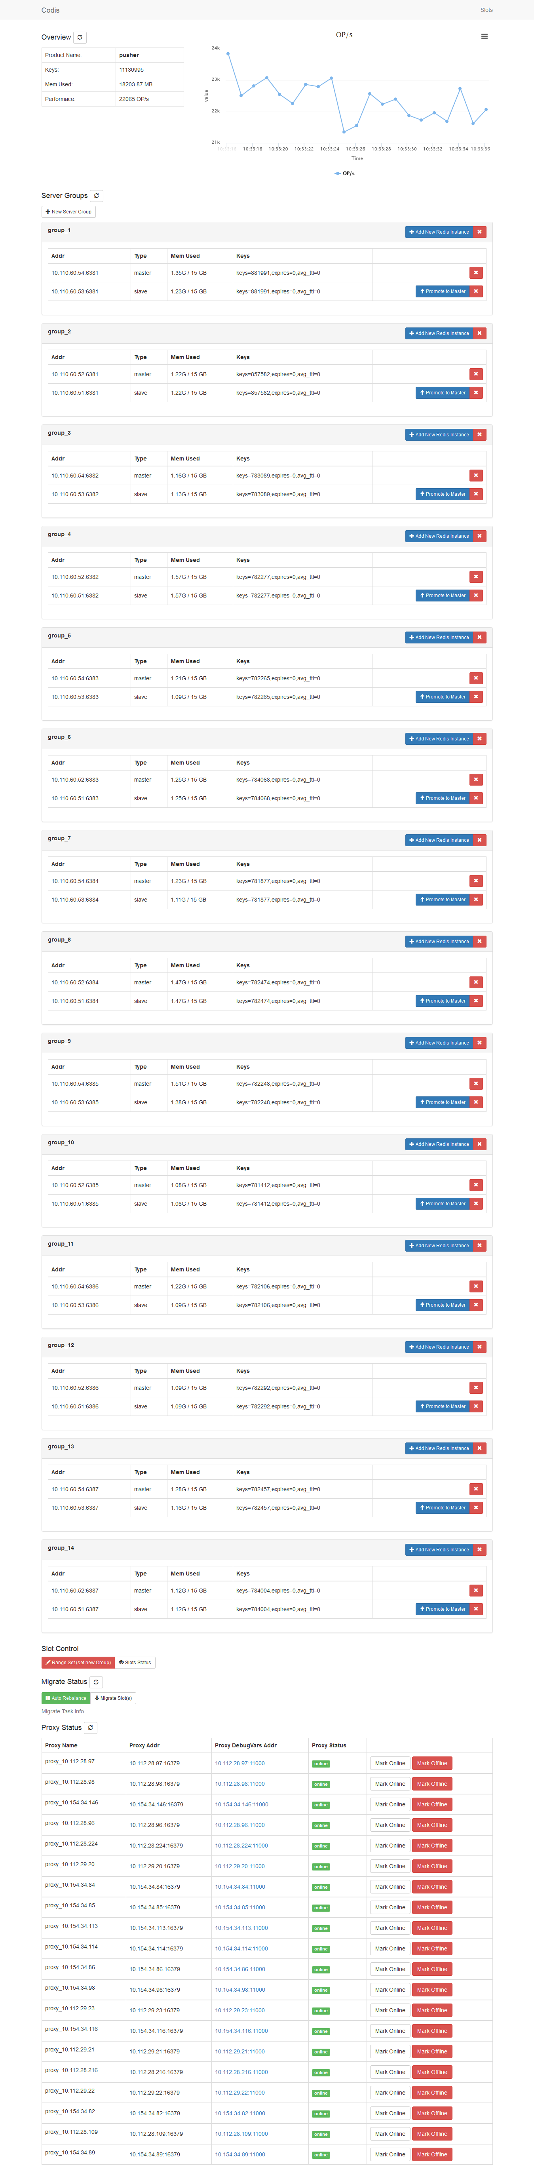The image size is (534, 2173).
Task: Click New Server Group button
Action: (68, 212)
